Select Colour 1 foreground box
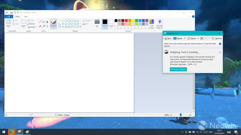Screen dimensions: 241x135 coord(105,24)
